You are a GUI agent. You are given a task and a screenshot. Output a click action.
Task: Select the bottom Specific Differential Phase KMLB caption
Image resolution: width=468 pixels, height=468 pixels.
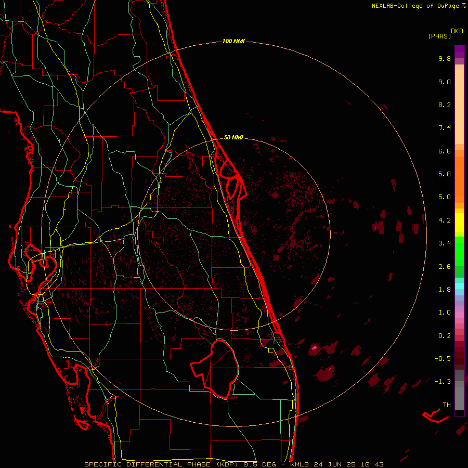[233, 464]
